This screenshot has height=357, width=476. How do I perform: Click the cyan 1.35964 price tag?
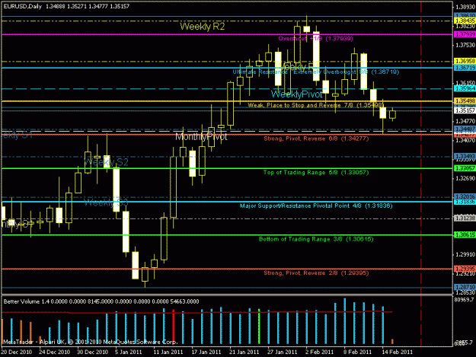coord(465,88)
